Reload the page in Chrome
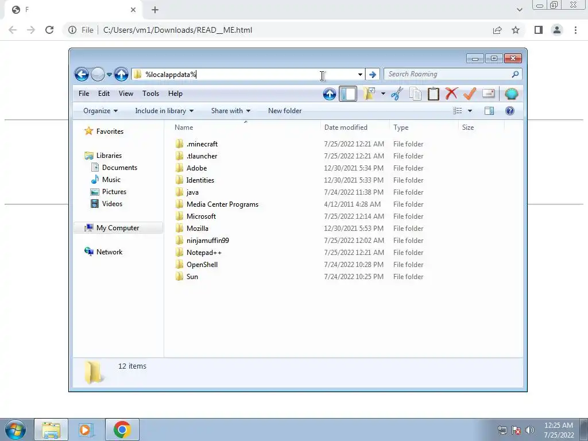 (49, 30)
